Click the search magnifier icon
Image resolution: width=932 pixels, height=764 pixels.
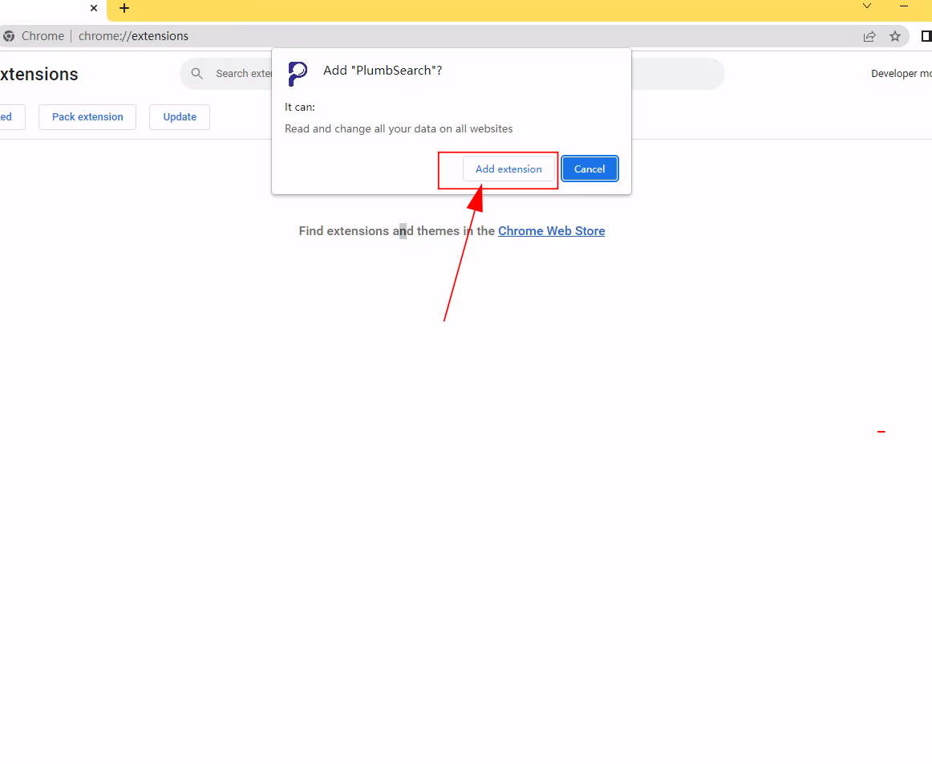click(x=197, y=74)
